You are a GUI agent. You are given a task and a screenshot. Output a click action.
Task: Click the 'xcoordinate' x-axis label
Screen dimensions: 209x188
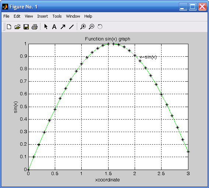click(107, 180)
